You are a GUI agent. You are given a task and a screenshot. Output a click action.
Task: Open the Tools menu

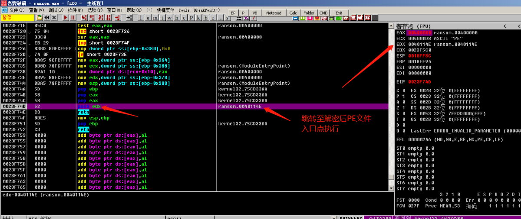coord(184,10)
